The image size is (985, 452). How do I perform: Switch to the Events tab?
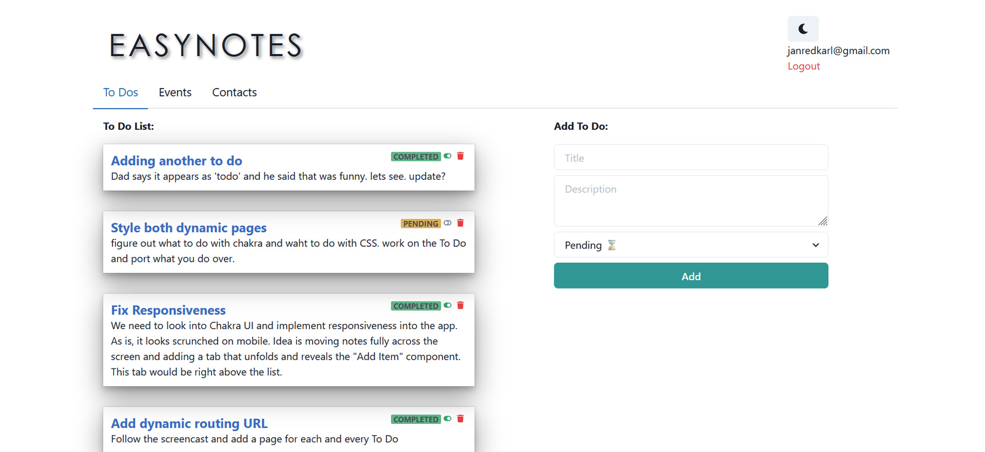[175, 92]
